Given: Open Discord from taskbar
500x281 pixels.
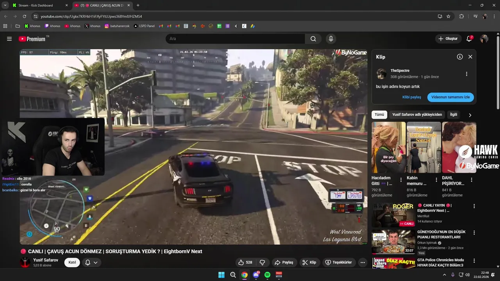Looking at the screenshot, I should (x=256, y=275).
